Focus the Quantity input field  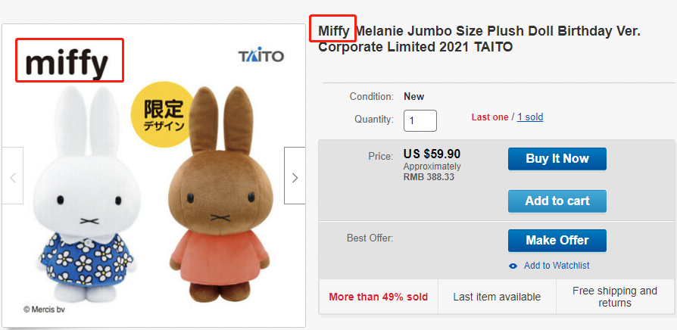(x=420, y=120)
